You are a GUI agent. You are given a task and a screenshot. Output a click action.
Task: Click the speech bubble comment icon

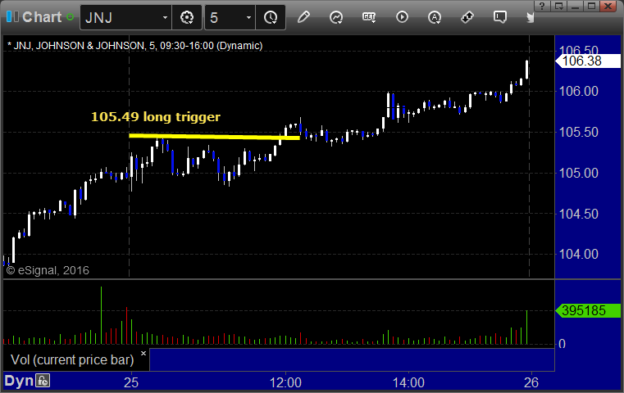pyautogui.click(x=500, y=17)
